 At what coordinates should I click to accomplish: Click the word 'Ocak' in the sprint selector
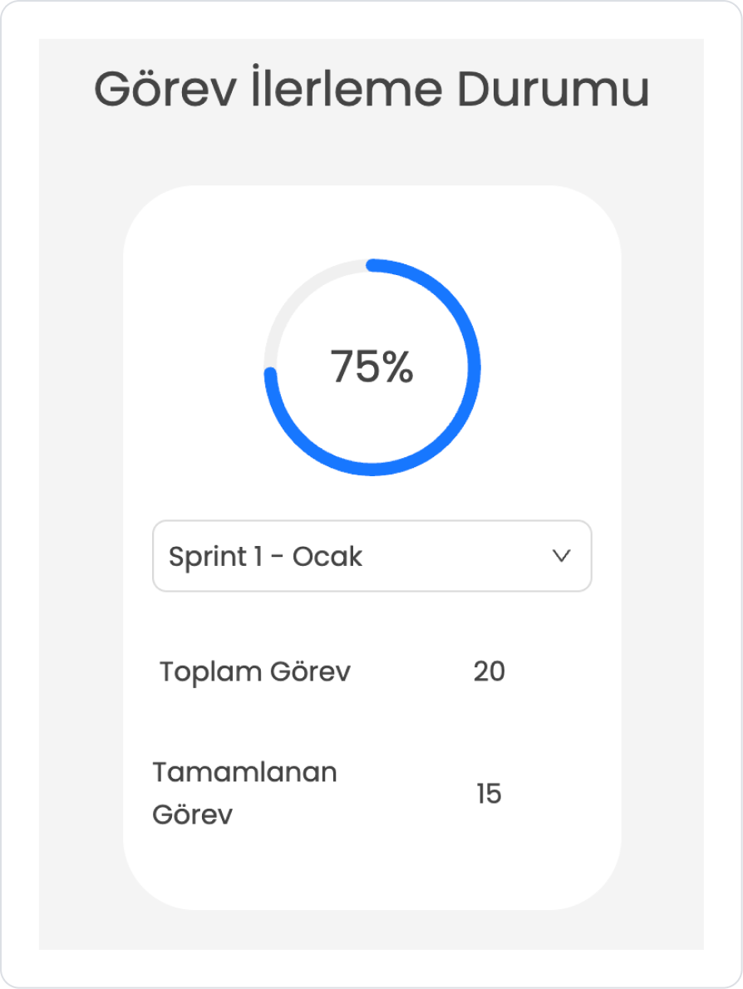tap(327, 557)
